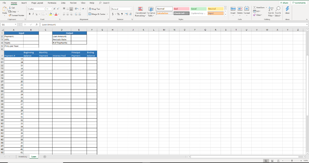This screenshot has height=163, width=309.
Task: Apply the red font color A icon
Action: (x=56, y=14)
